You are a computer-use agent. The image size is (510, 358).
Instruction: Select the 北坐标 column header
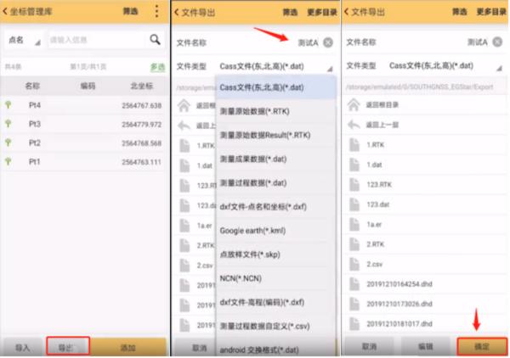click(142, 86)
